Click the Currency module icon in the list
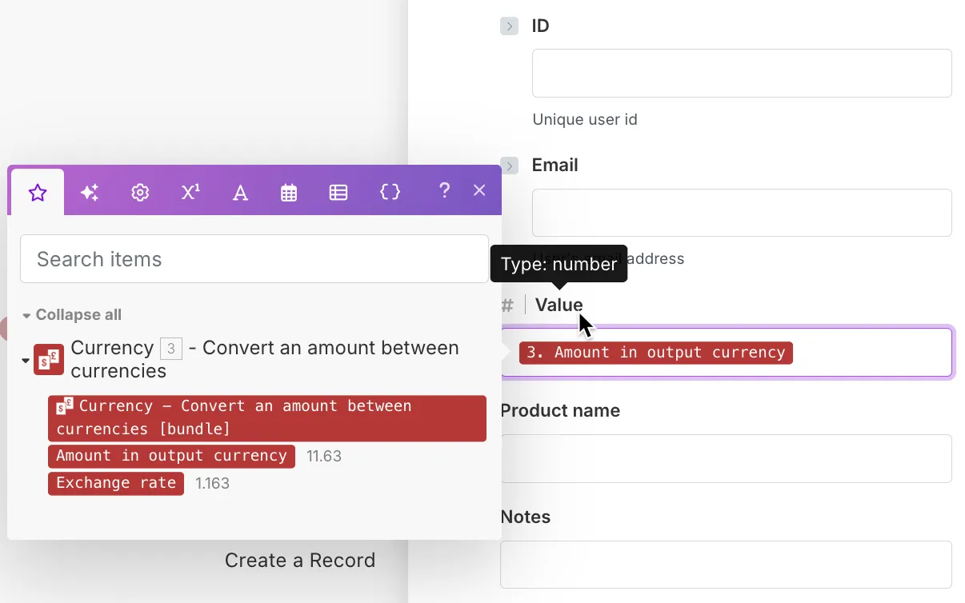This screenshot has width=965, height=603. pyautogui.click(x=49, y=360)
